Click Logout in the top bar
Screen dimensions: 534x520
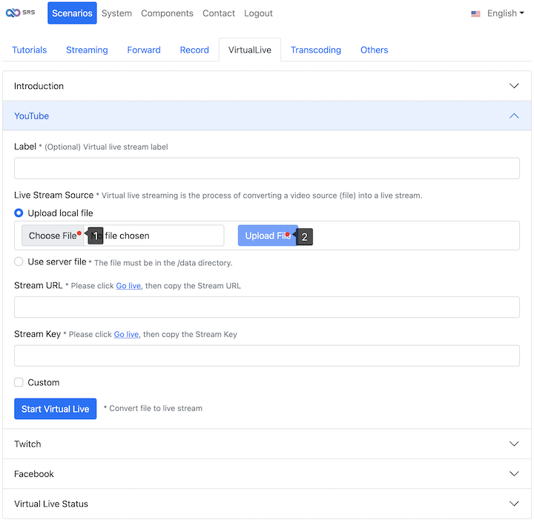point(258,13)
